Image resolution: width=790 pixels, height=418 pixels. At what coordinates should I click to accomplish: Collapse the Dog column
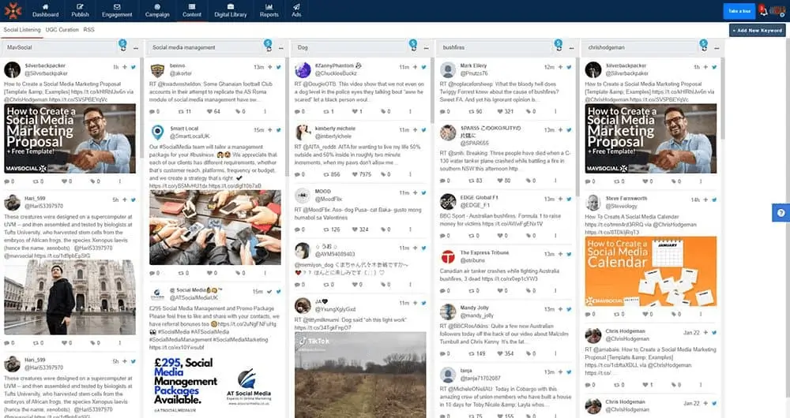[x=427, y=49]
